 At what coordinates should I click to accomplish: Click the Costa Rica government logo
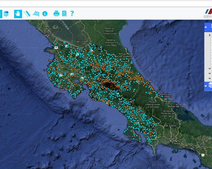point(208,13)
